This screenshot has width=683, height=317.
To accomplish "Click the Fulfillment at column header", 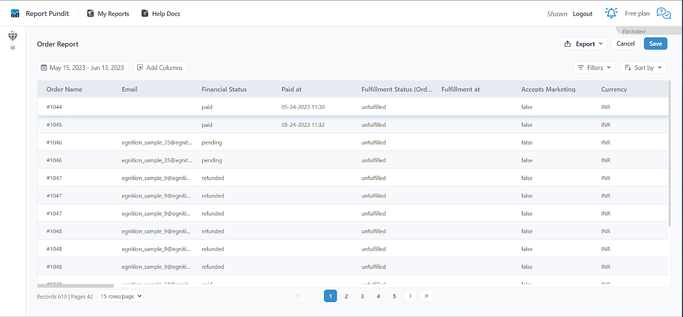I will pos(461,89).
